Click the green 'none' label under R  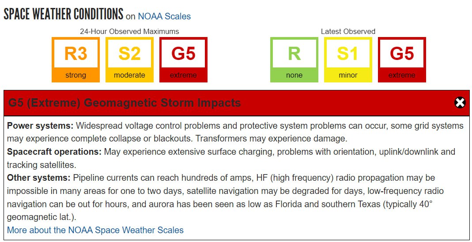click(x=294, y=75)
